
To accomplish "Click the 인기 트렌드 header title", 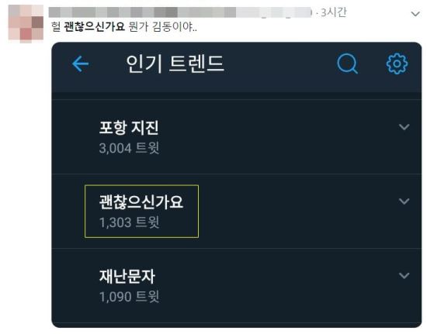I will click(175, 64).
